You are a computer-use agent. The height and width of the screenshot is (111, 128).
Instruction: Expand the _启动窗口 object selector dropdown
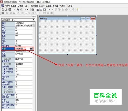pyautogui.click(x=34, y=20)
